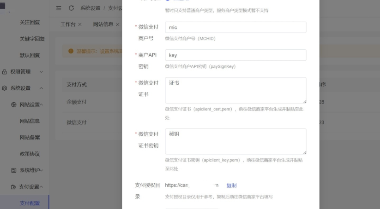Click resize handle of 微信支付证书密钥 textarea
This screenshot has height=209, width=380.
click(304, 152)
